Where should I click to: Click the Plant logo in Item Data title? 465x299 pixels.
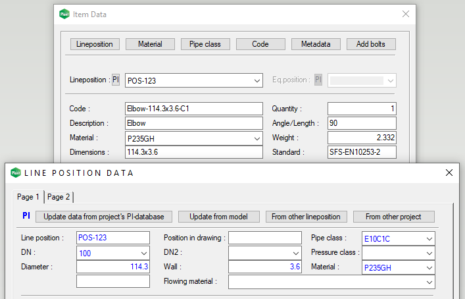tap(64, 14)
